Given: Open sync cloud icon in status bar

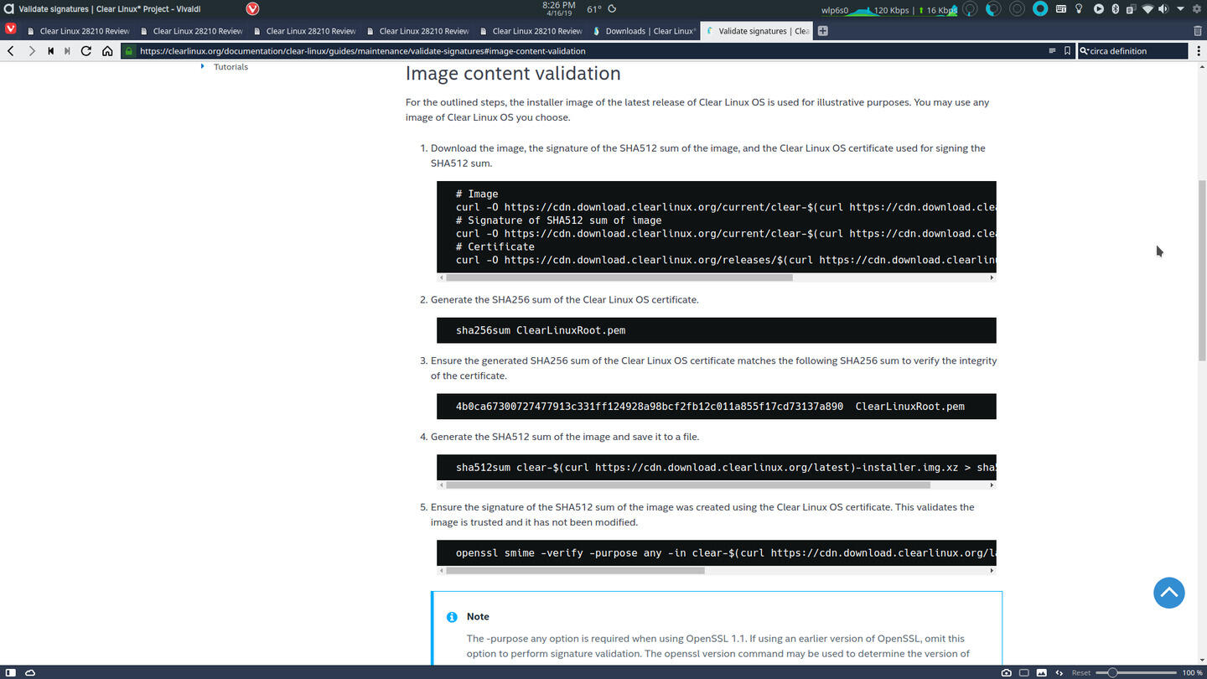Looking at the screenshot, I should point(30,672).
